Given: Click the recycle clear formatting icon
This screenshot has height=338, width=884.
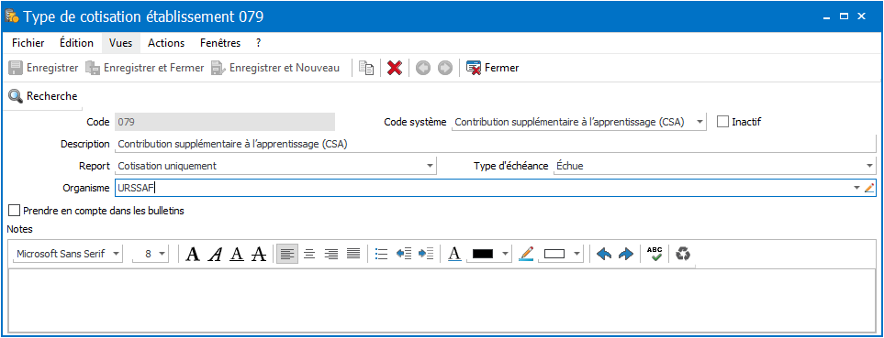Looking at the screenshot, I should tap(683, 255).
